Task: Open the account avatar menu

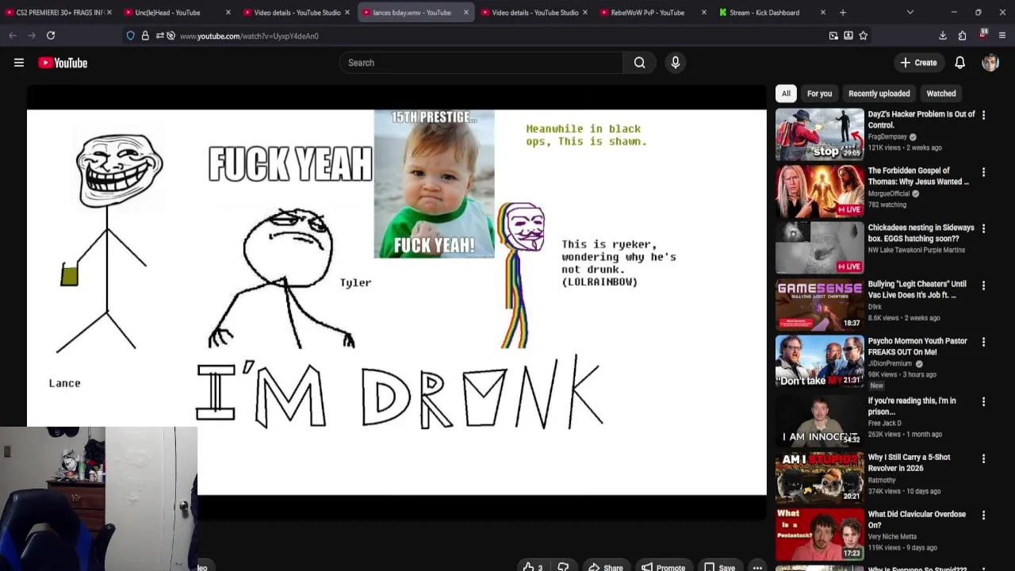Action: pos(990,63)
